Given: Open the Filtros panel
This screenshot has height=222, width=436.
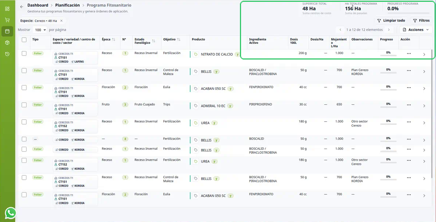Looking at the screenshot, I should click(x=421, y=20).
